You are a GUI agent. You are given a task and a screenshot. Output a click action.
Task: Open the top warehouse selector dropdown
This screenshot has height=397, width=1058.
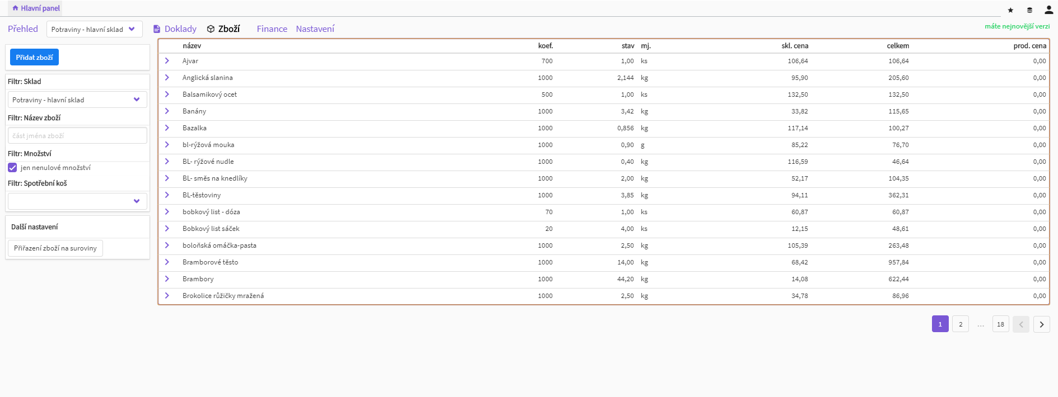pyautogui.click(x=94, y=29)
